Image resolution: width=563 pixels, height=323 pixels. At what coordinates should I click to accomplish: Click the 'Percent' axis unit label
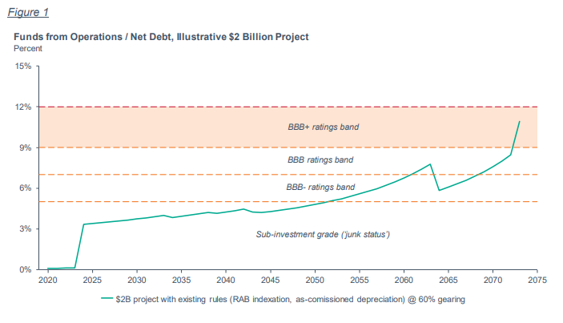point(29,48)
